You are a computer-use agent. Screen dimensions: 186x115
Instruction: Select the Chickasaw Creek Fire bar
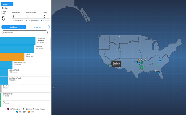pyautogui.click(x=18, y=41)
